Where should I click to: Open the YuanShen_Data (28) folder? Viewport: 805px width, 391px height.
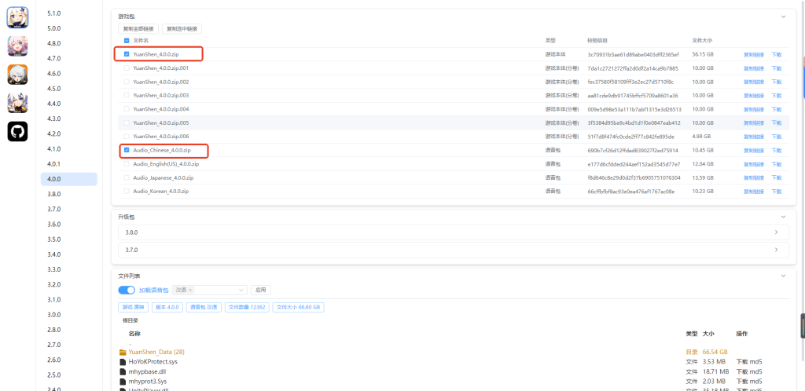pyautogui.click(x=156, y=352)
